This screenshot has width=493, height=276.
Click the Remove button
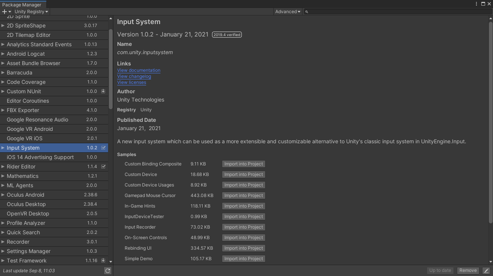pyautogui.click(x=468, y=271)
